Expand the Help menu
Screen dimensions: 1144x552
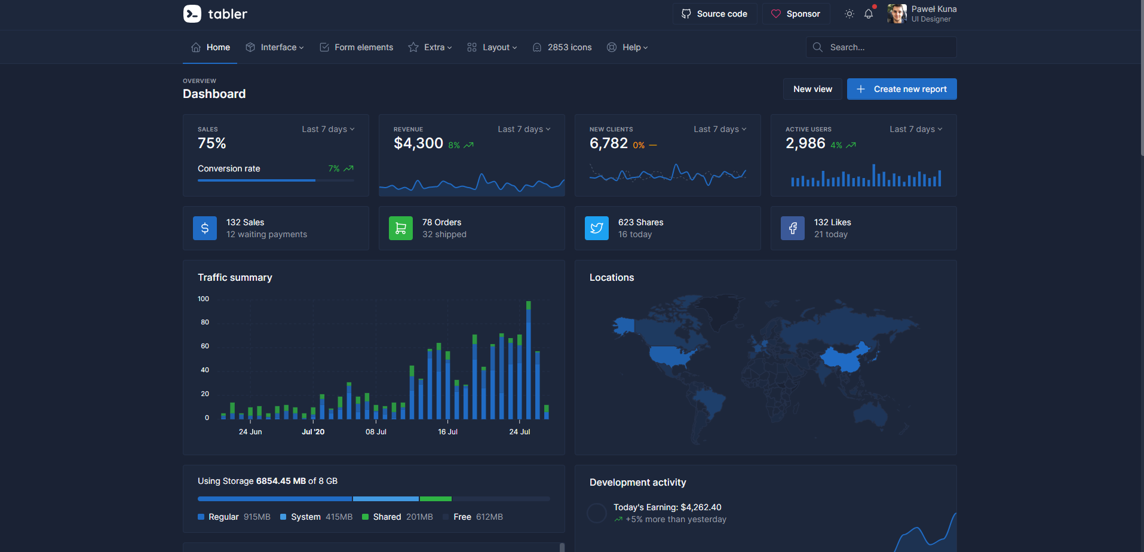click(627, 47)
